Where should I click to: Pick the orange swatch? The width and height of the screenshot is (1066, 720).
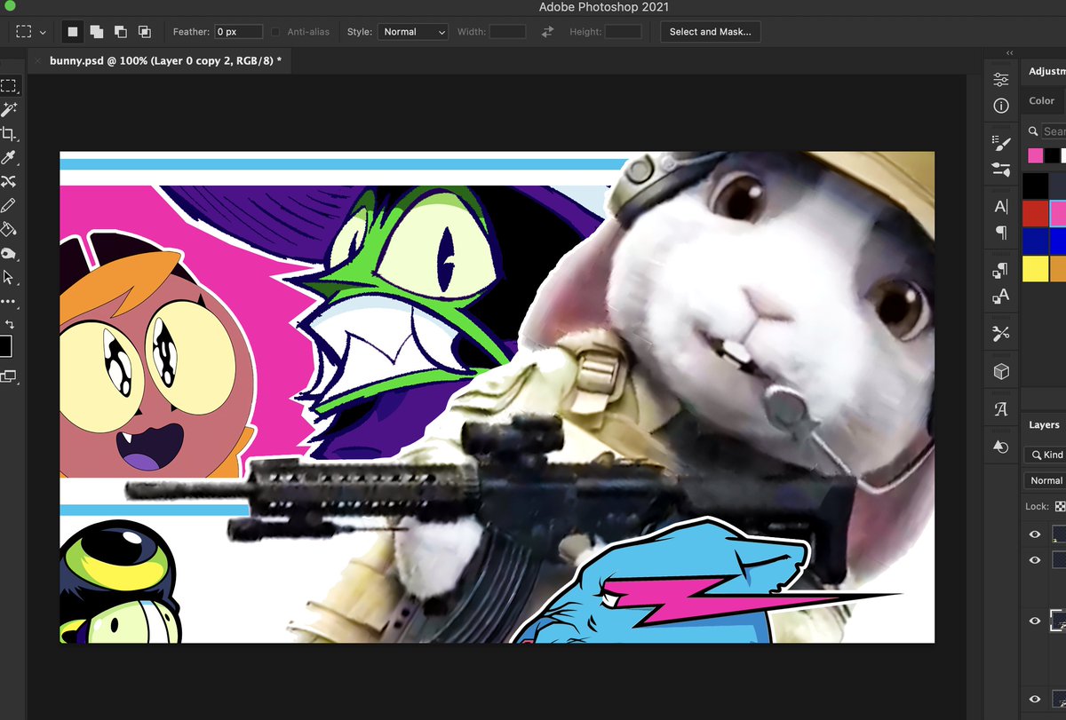coord(1058,268)
